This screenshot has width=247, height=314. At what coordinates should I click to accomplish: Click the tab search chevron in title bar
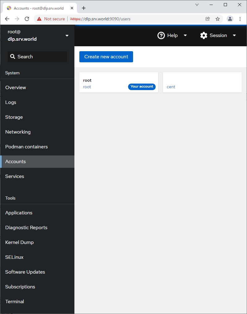[197, 5]
